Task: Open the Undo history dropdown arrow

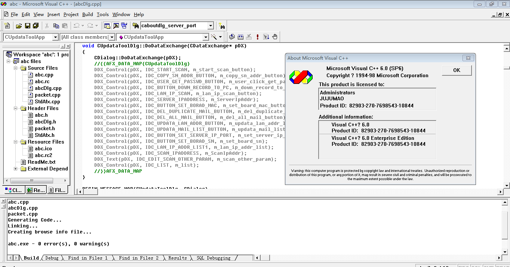Action: coord(82,26)
